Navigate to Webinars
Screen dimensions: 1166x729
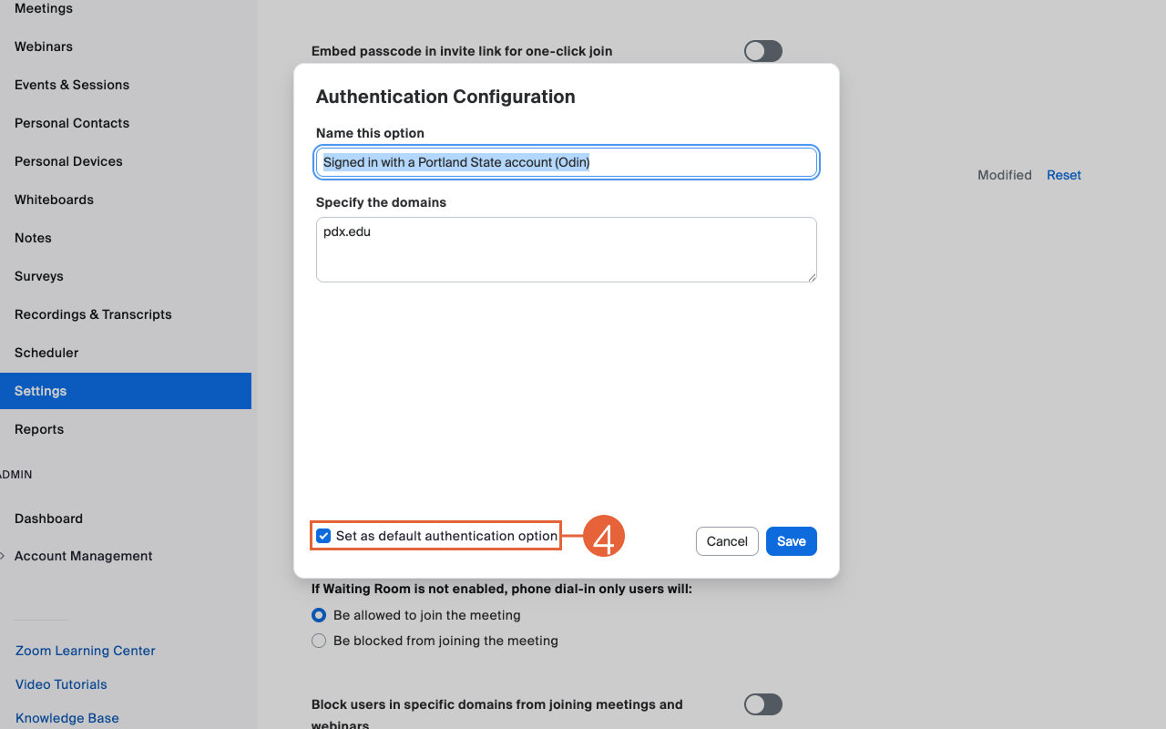(x=43, y=46)
